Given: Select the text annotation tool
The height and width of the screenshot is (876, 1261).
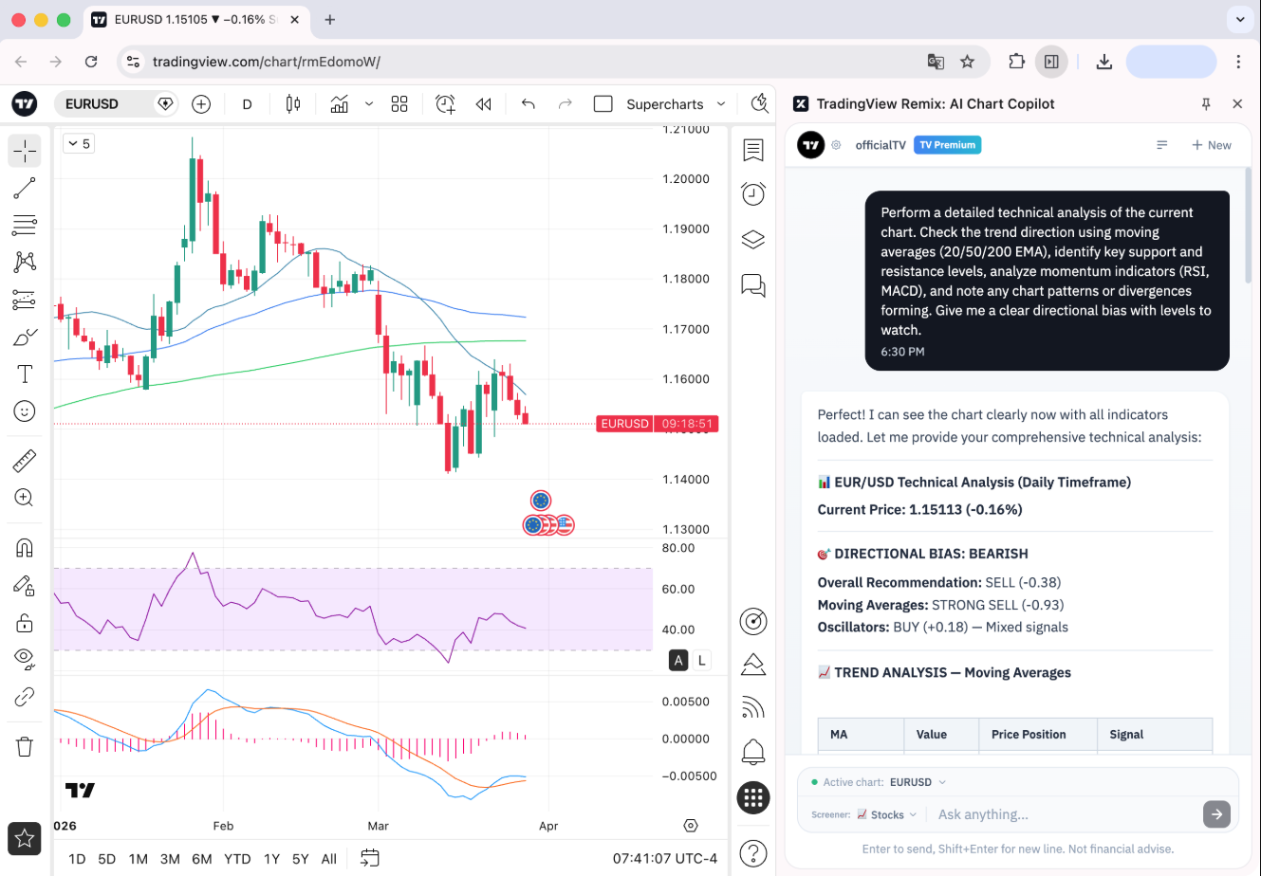Looking at the screenshot, I should (x=25, y=374).
